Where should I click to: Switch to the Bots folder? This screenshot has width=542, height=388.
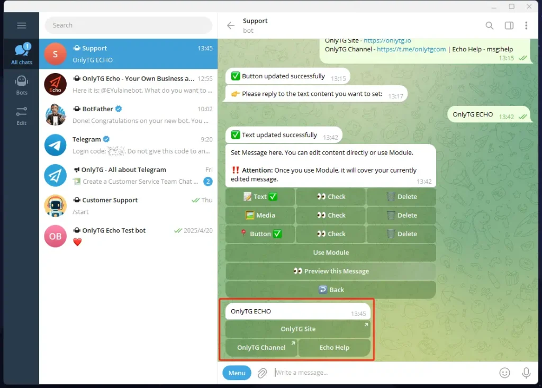tap(21, 85)
